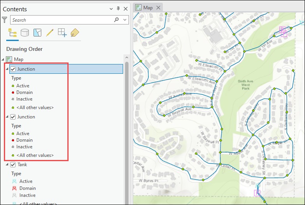The height and width of the screenshot is (205, 305).
Task: Click Tank Type field heading
Action: (16, 174)
